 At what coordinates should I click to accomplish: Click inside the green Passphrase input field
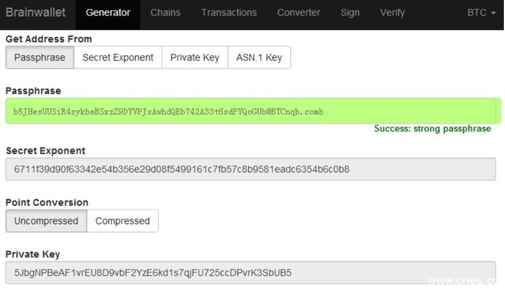[x=250, y=111]
